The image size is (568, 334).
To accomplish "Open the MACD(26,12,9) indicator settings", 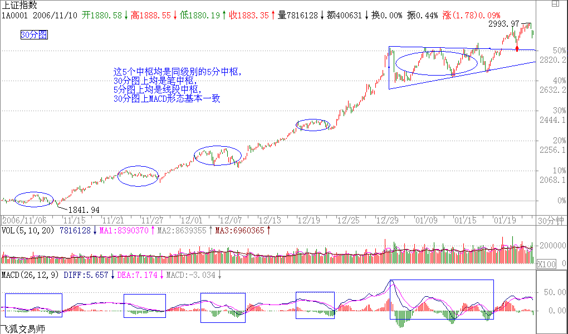I will (30, 275).
